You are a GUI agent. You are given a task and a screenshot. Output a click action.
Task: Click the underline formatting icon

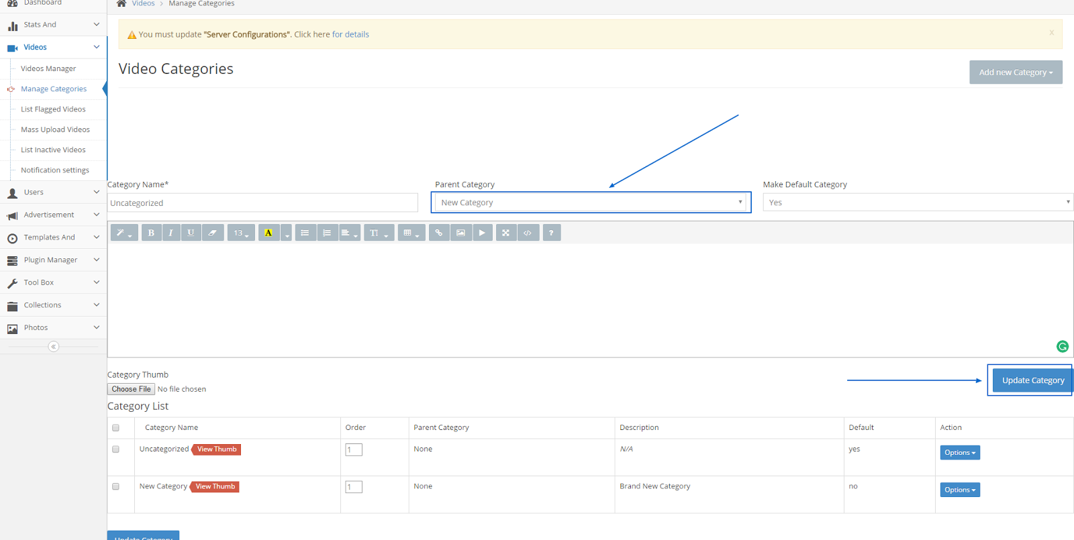point(191,233)
